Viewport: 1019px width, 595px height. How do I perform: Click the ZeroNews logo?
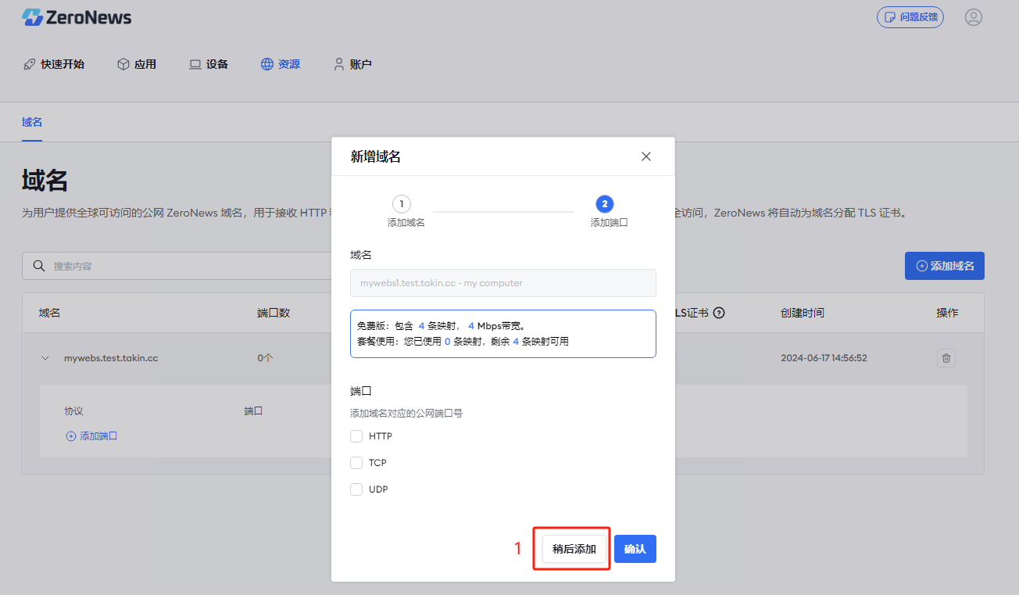click(x=77, y=17)
